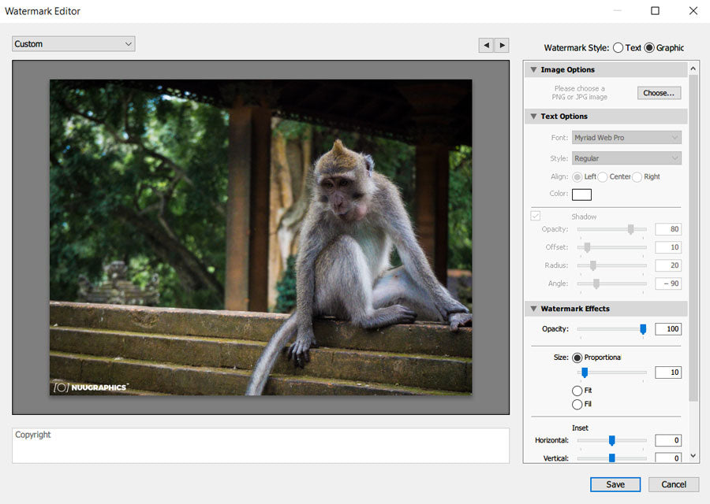
Task: Maximize the Watermark Editor window
Action: pyautogui.click(x=655, y=10)
